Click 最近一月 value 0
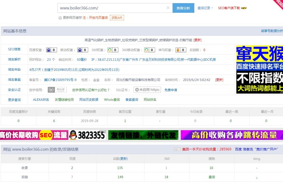 coord(266,121)
